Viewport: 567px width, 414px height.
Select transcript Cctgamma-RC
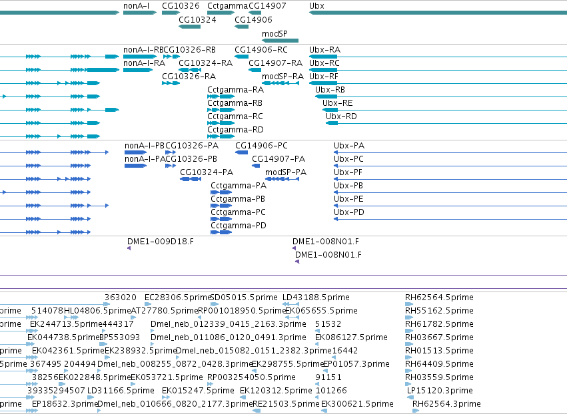point(235,116)
